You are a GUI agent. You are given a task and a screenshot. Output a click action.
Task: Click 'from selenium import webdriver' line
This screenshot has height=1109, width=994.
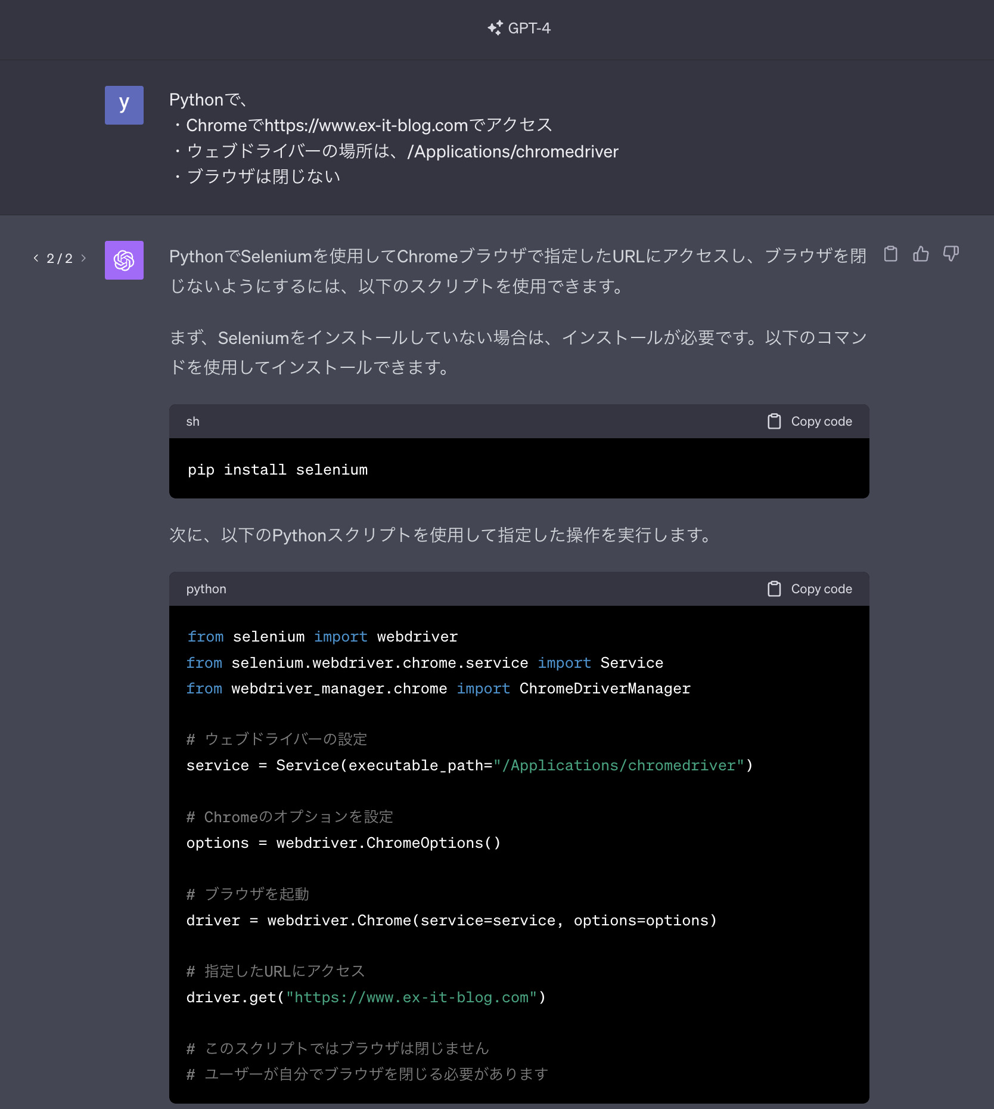322,637
